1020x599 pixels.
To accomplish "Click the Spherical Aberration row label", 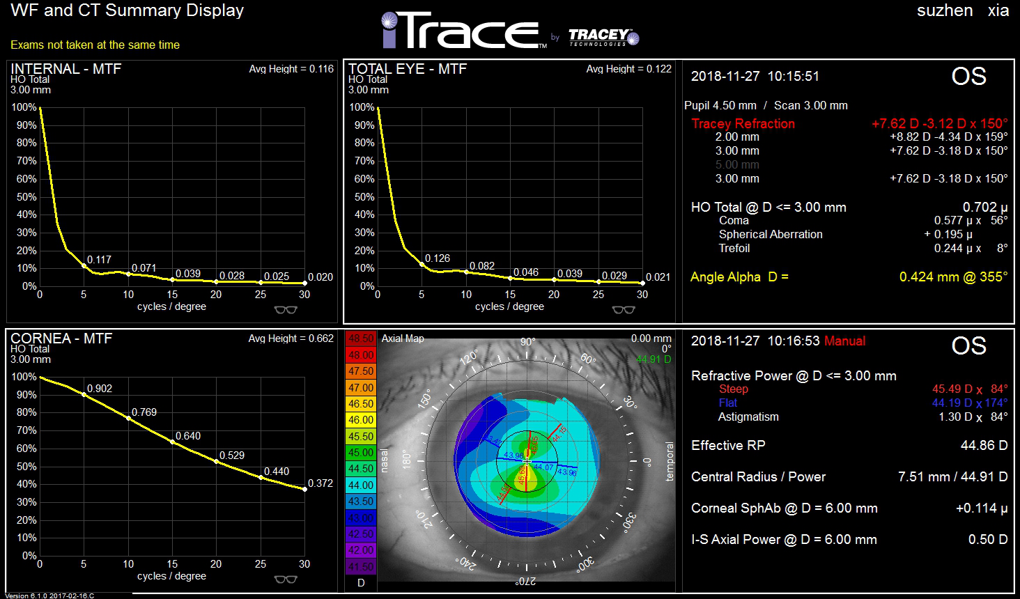I will coord(771,235).
